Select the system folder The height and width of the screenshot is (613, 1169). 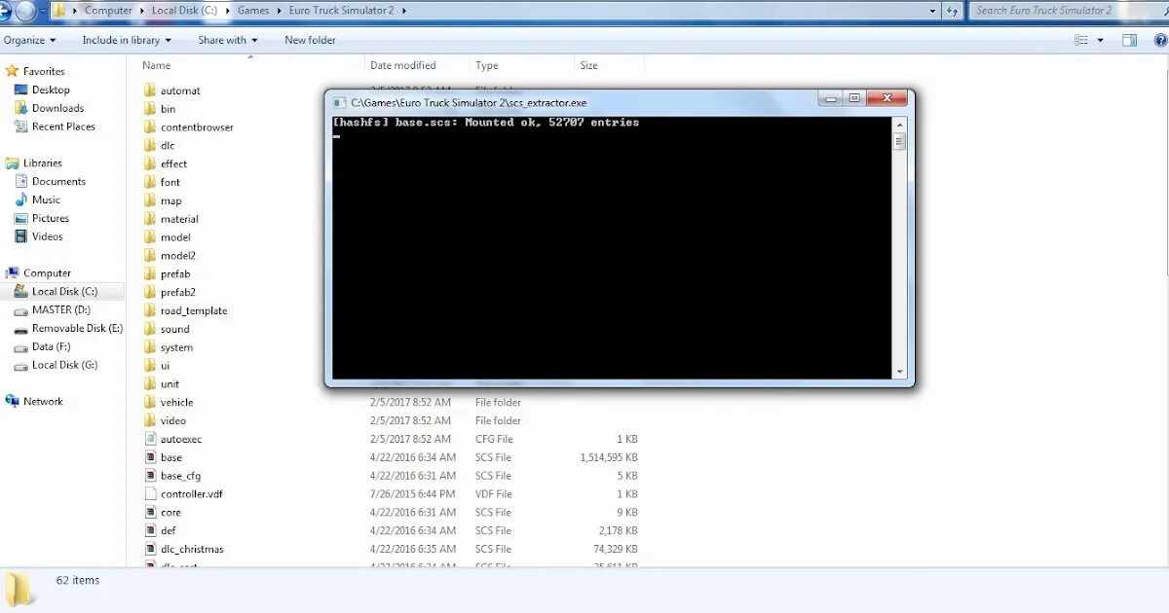pyautogui.click(x=169, y=347)
